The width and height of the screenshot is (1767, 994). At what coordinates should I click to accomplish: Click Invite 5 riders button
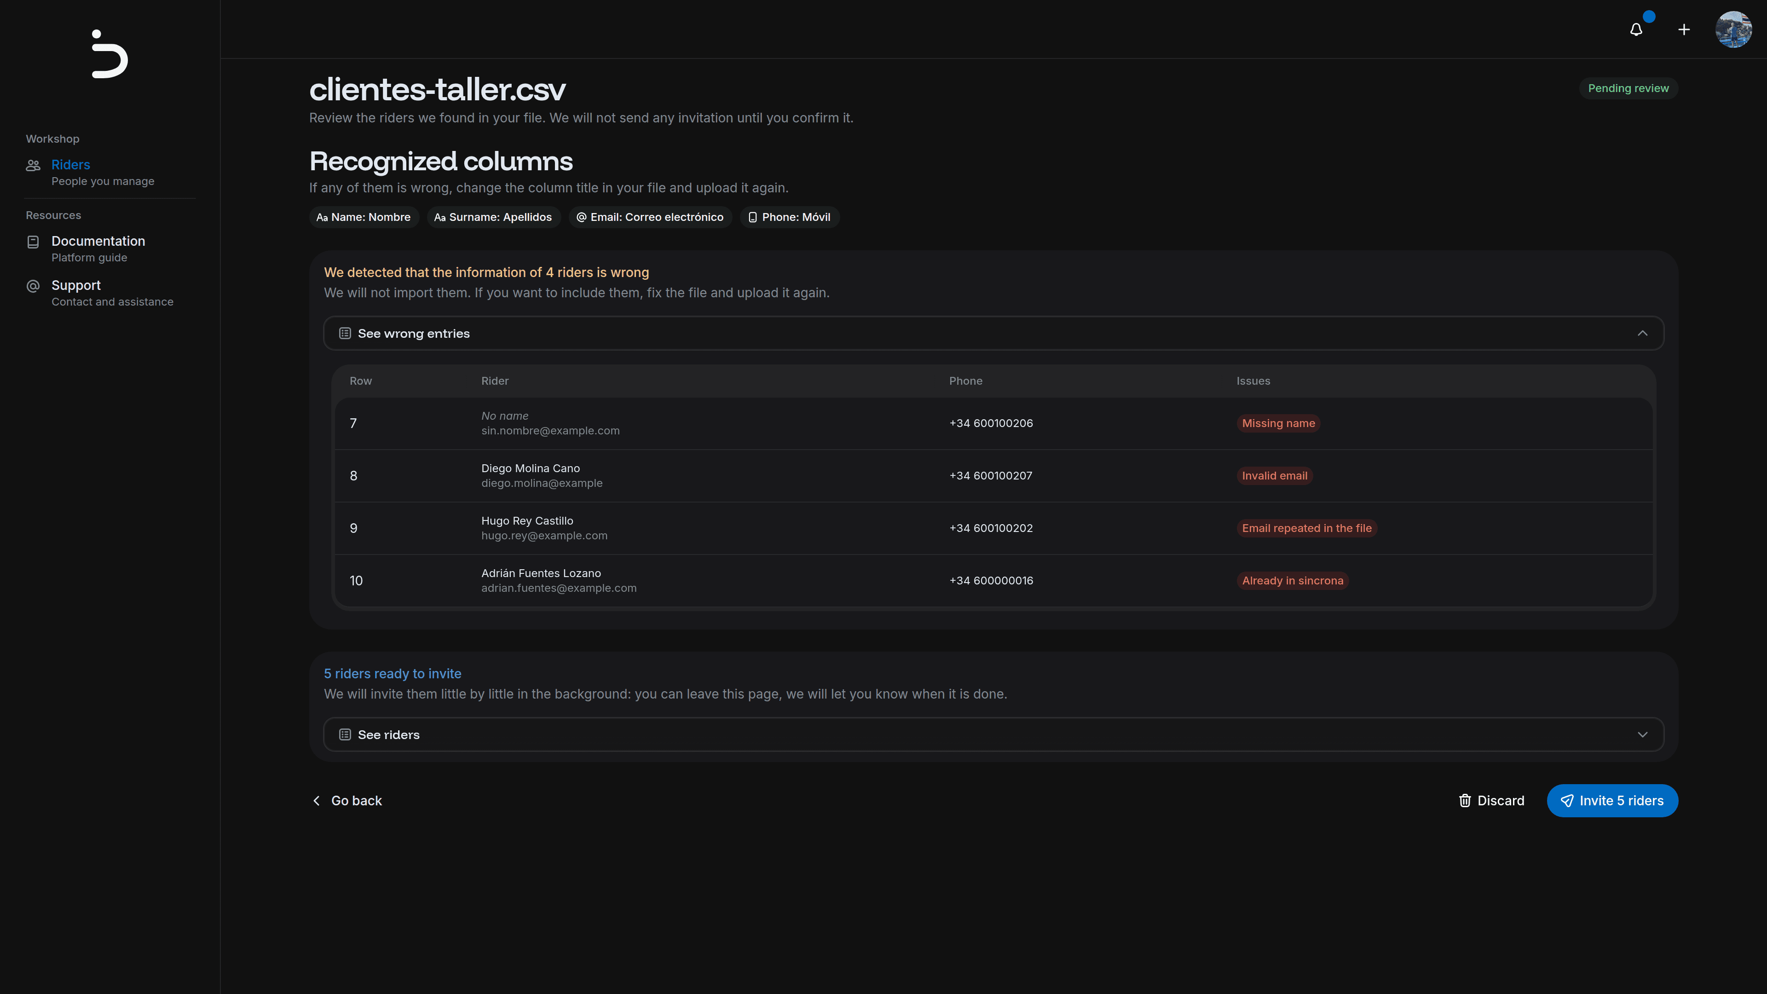[x=1612, y=801]
